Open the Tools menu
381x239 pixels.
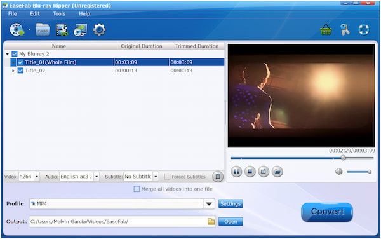click(59, 13)
